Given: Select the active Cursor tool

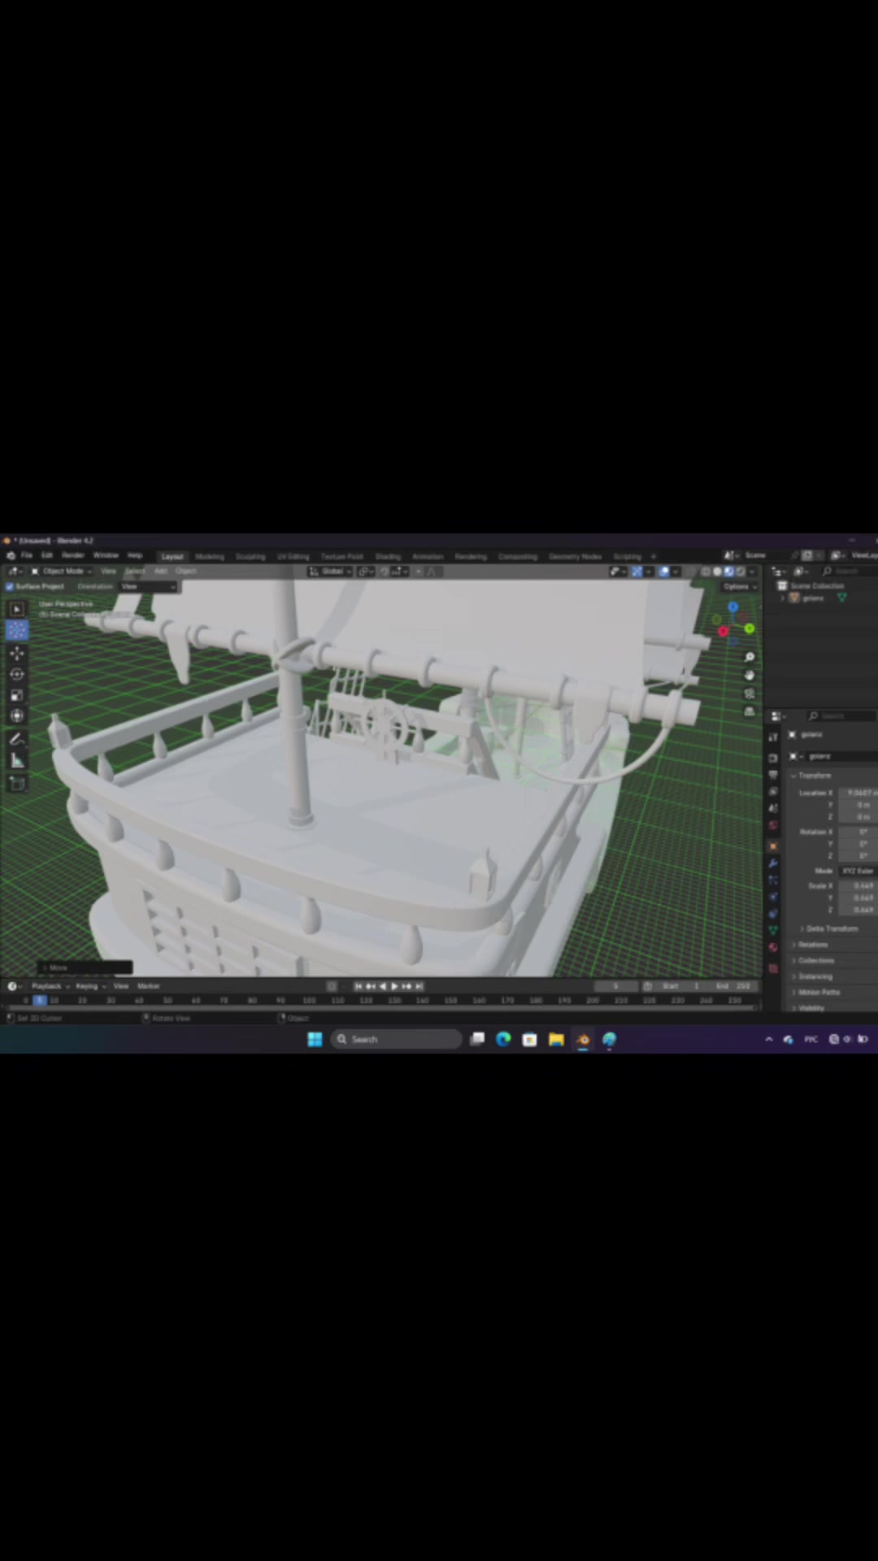Looking at the screenshot, I should 17,630.
